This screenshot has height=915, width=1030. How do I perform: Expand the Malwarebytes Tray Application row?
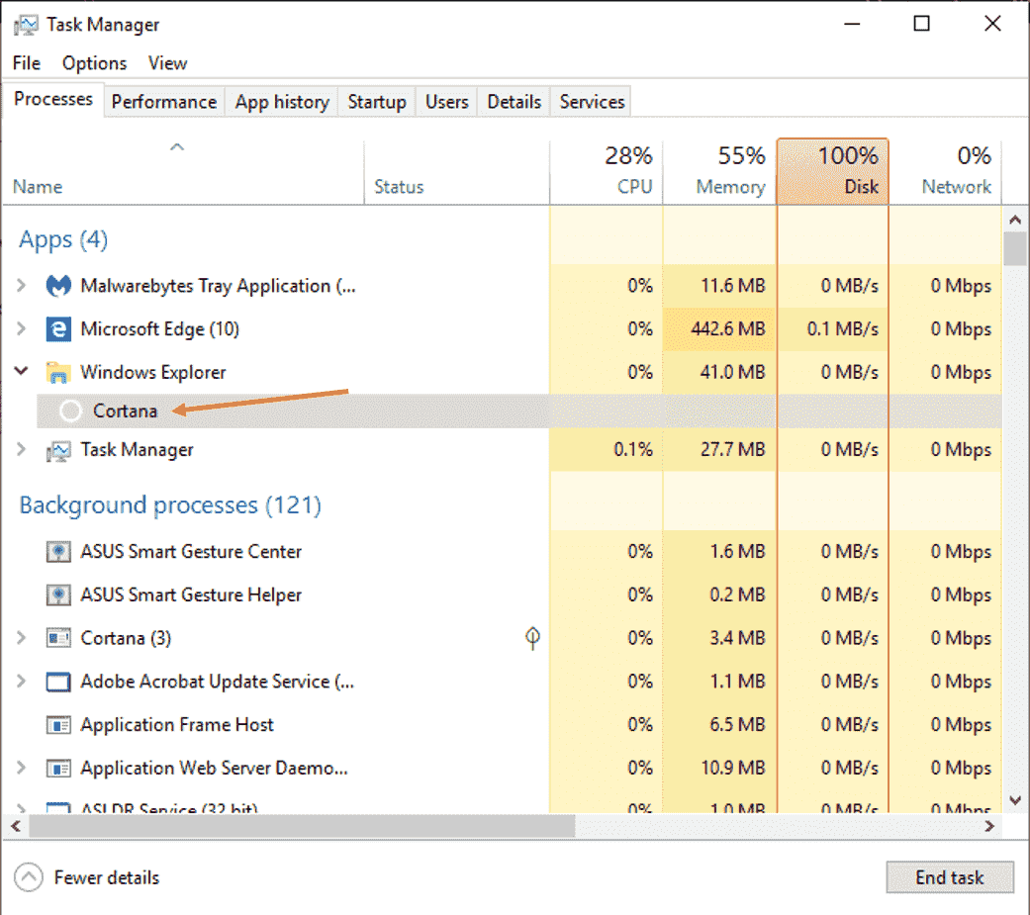(x=21, y=286)
